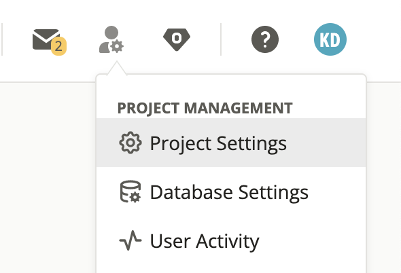Click the unread count badge showing 2
Image resolution: width=401 pixels, height=273 pixels.
(x=59, y=46)
